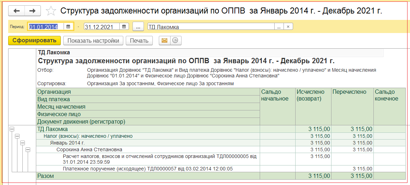The image size is (410, 185).
Task: Click the start date input field
Action: pos(46,27)
